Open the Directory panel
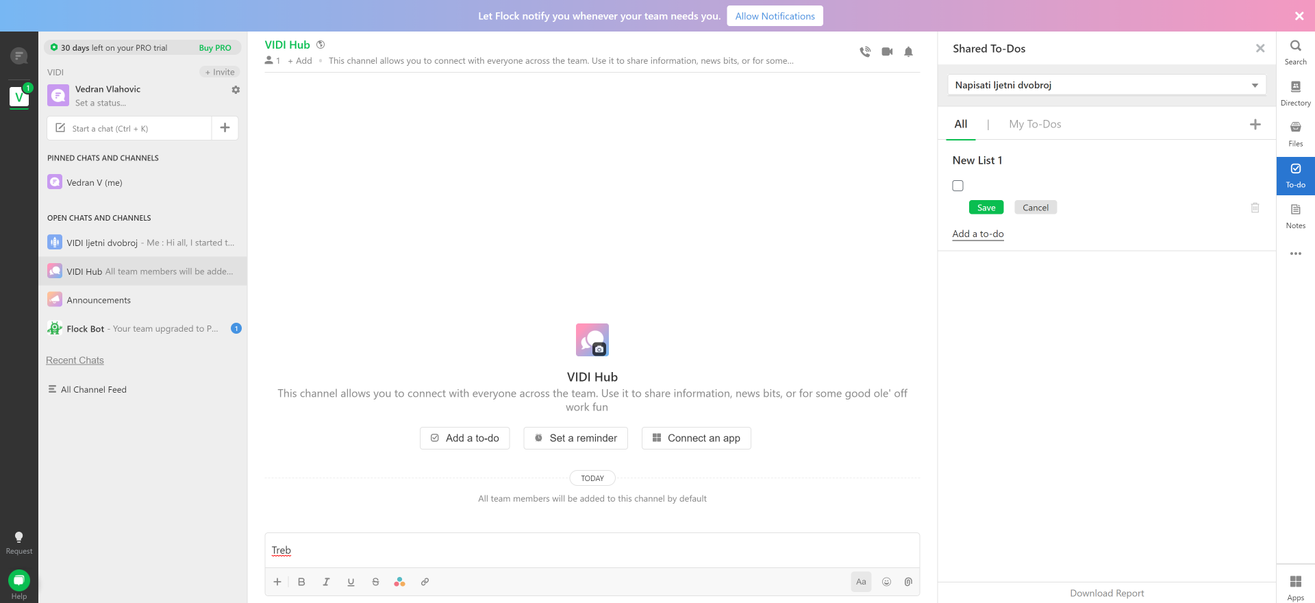This screenshot has width=1315, height=603. pos(1295,93)
